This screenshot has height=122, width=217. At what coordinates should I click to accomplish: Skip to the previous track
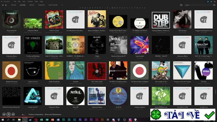click(x=4, y=114)
